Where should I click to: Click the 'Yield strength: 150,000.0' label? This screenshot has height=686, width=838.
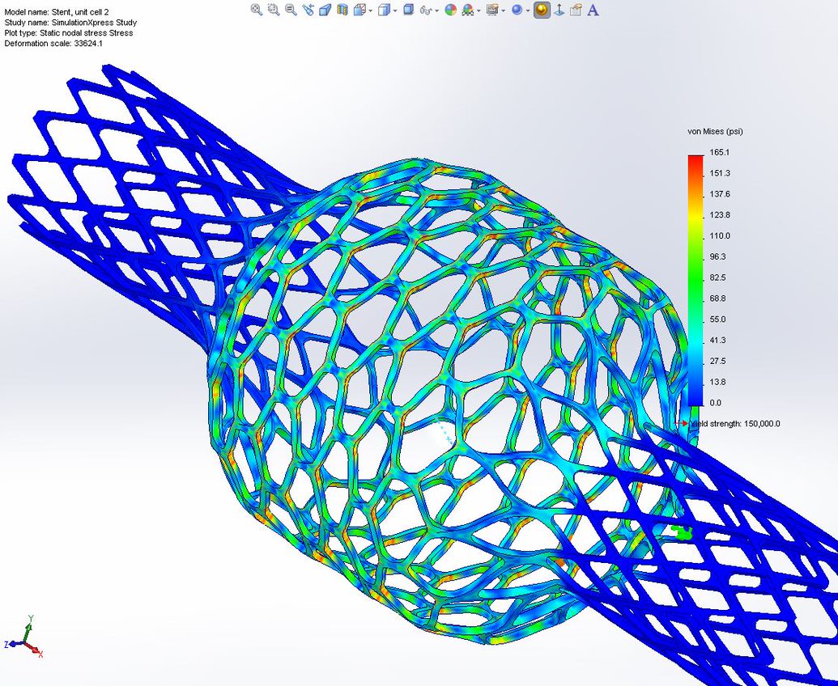click(734, 424)
